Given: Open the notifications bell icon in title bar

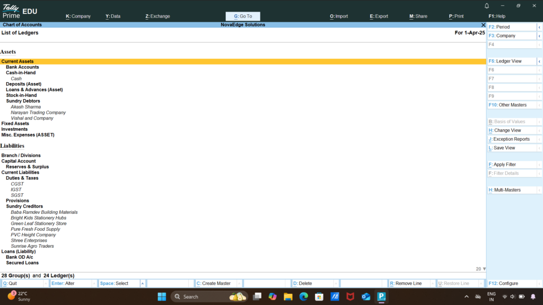Looking at the screenshot, I should point(487,6).
